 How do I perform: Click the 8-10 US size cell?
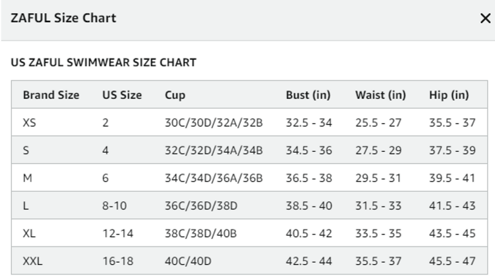(x=114, y=206)
